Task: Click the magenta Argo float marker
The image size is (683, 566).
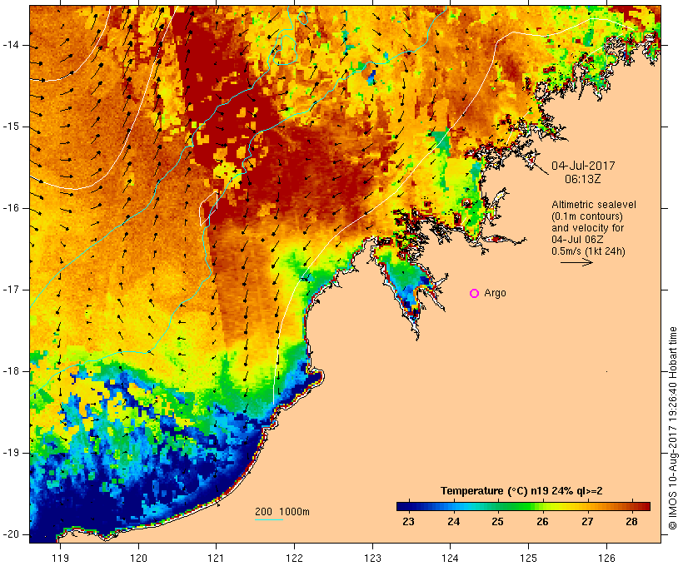Action: 475,294
